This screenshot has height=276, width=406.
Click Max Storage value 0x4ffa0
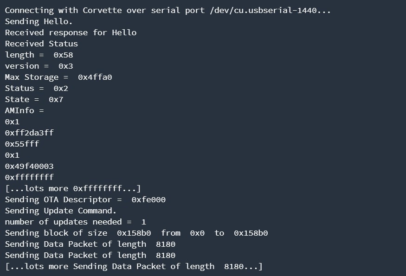pyautogui.click(x=95, y=77)
